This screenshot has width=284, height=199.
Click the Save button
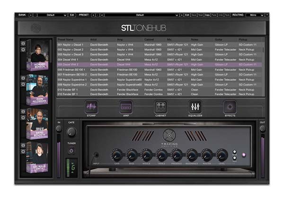194,15
